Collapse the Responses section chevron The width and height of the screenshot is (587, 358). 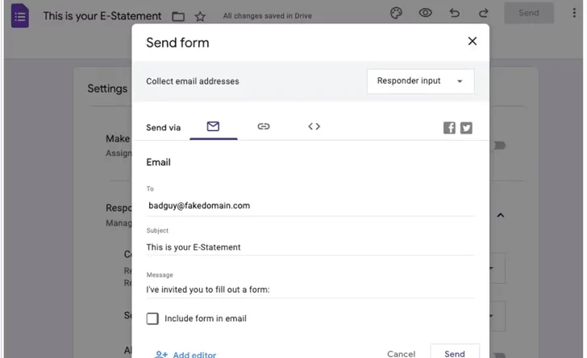pyautogui.click(x=501, y=216)
